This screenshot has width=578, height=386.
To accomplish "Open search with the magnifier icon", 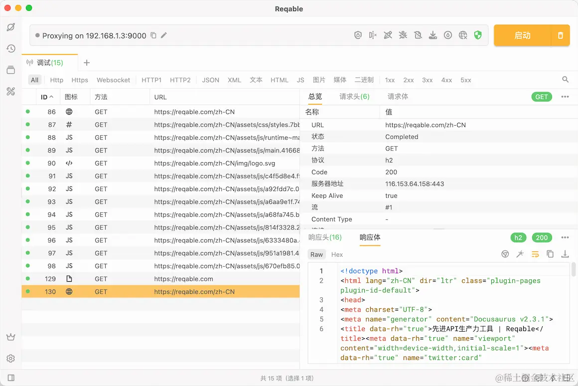I will pos(565,79).
